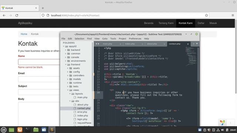The width and height of the screenshot is (237, 133).
Task: Click Sublime tab navigate-back arrow
Action: point(96,44)
